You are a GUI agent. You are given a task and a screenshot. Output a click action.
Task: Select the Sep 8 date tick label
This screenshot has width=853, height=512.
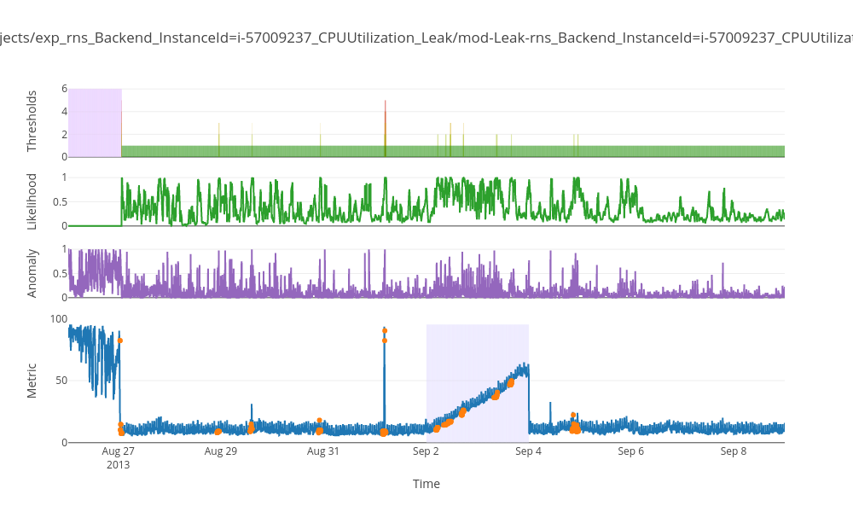[733, 451]
